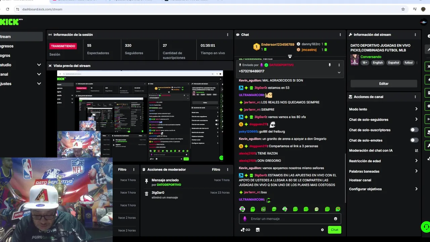Click the trash icon beside 3lg0ar0 action
Screen dimensions: 430x242
[146, 194]
